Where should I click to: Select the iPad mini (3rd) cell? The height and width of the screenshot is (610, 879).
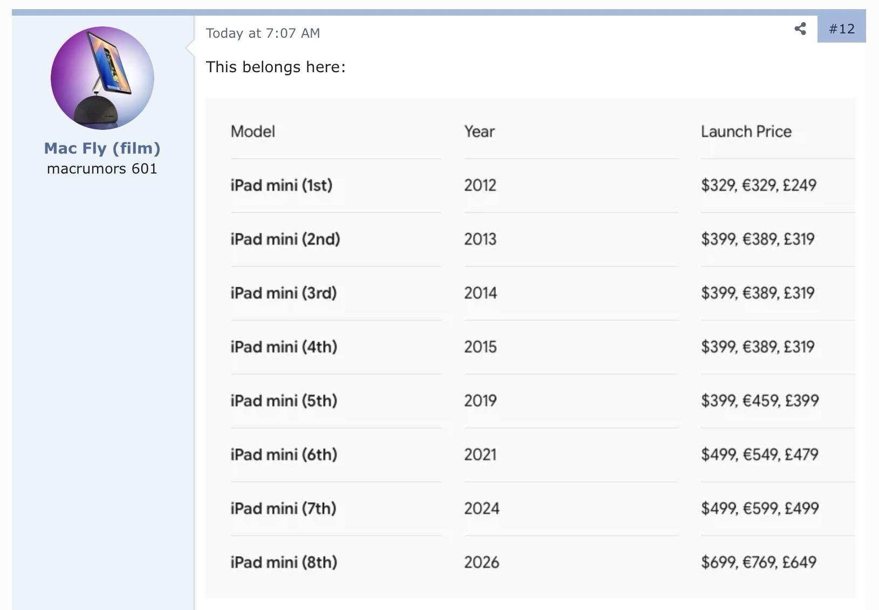284,293
